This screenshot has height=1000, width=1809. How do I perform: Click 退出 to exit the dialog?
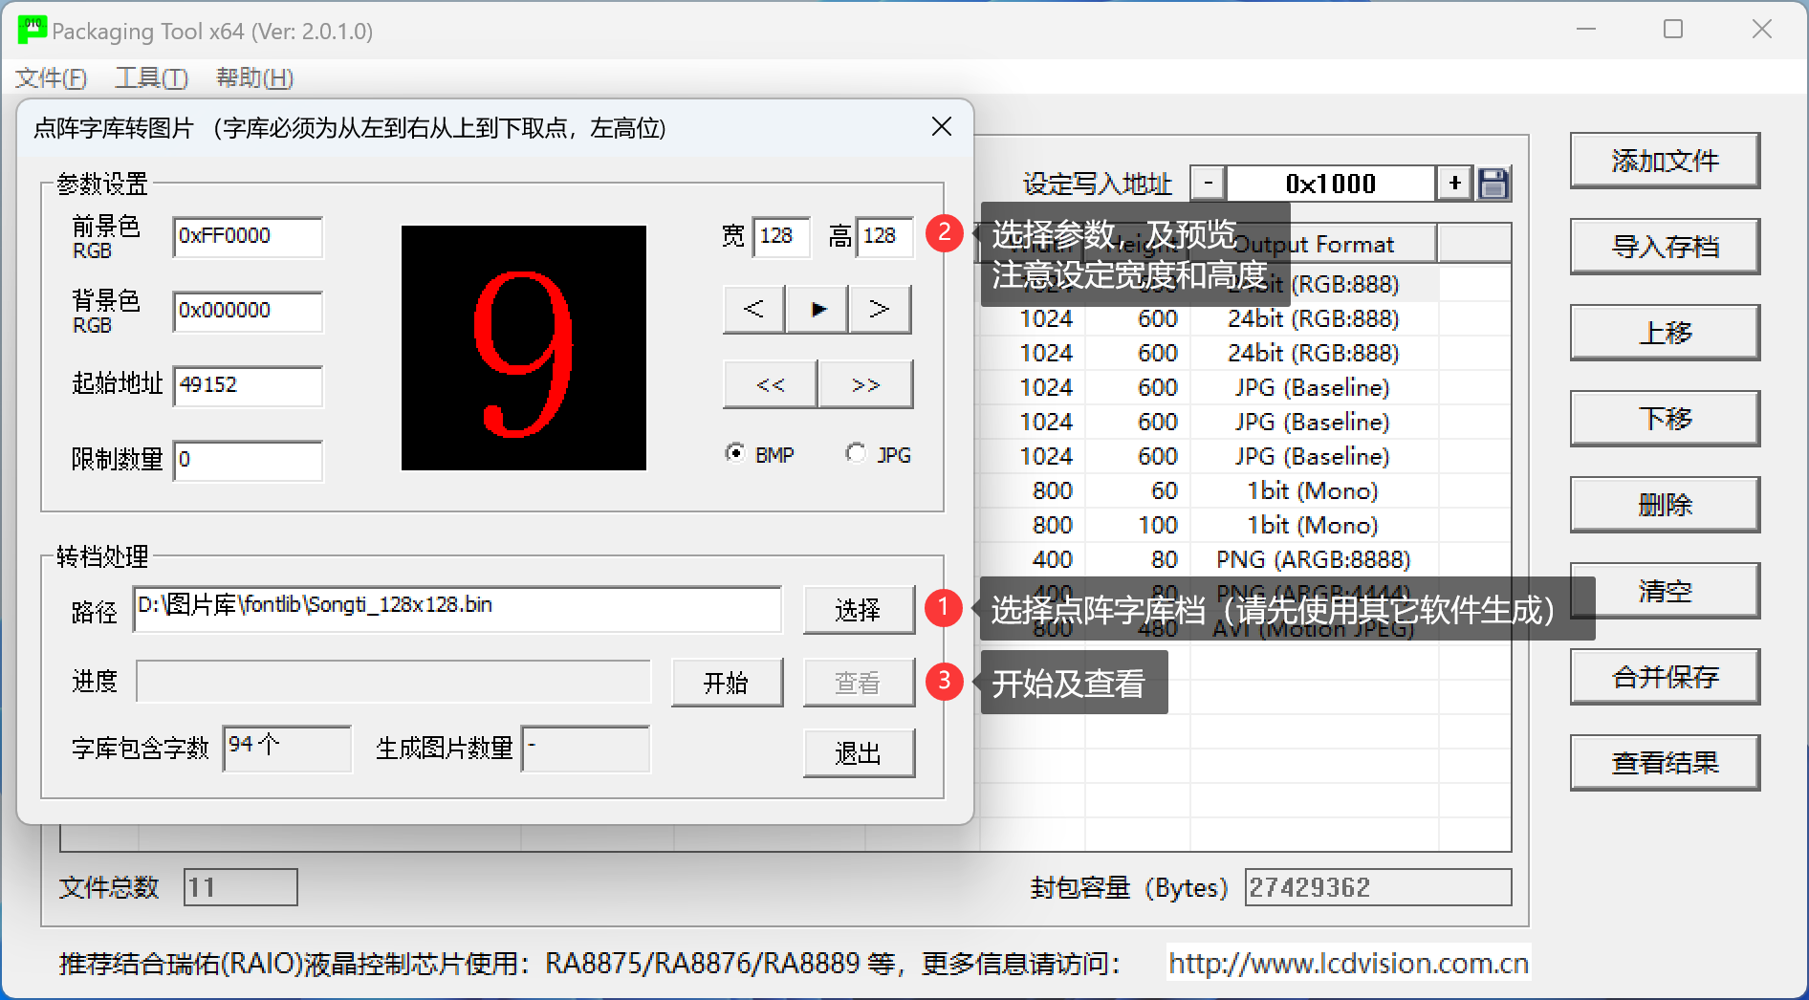pos(859,753)
